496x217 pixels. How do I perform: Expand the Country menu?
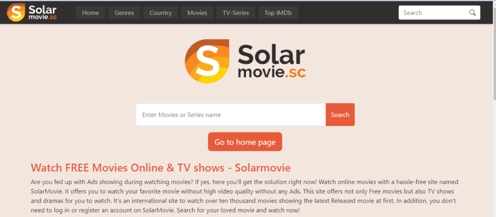pos(160,13)
